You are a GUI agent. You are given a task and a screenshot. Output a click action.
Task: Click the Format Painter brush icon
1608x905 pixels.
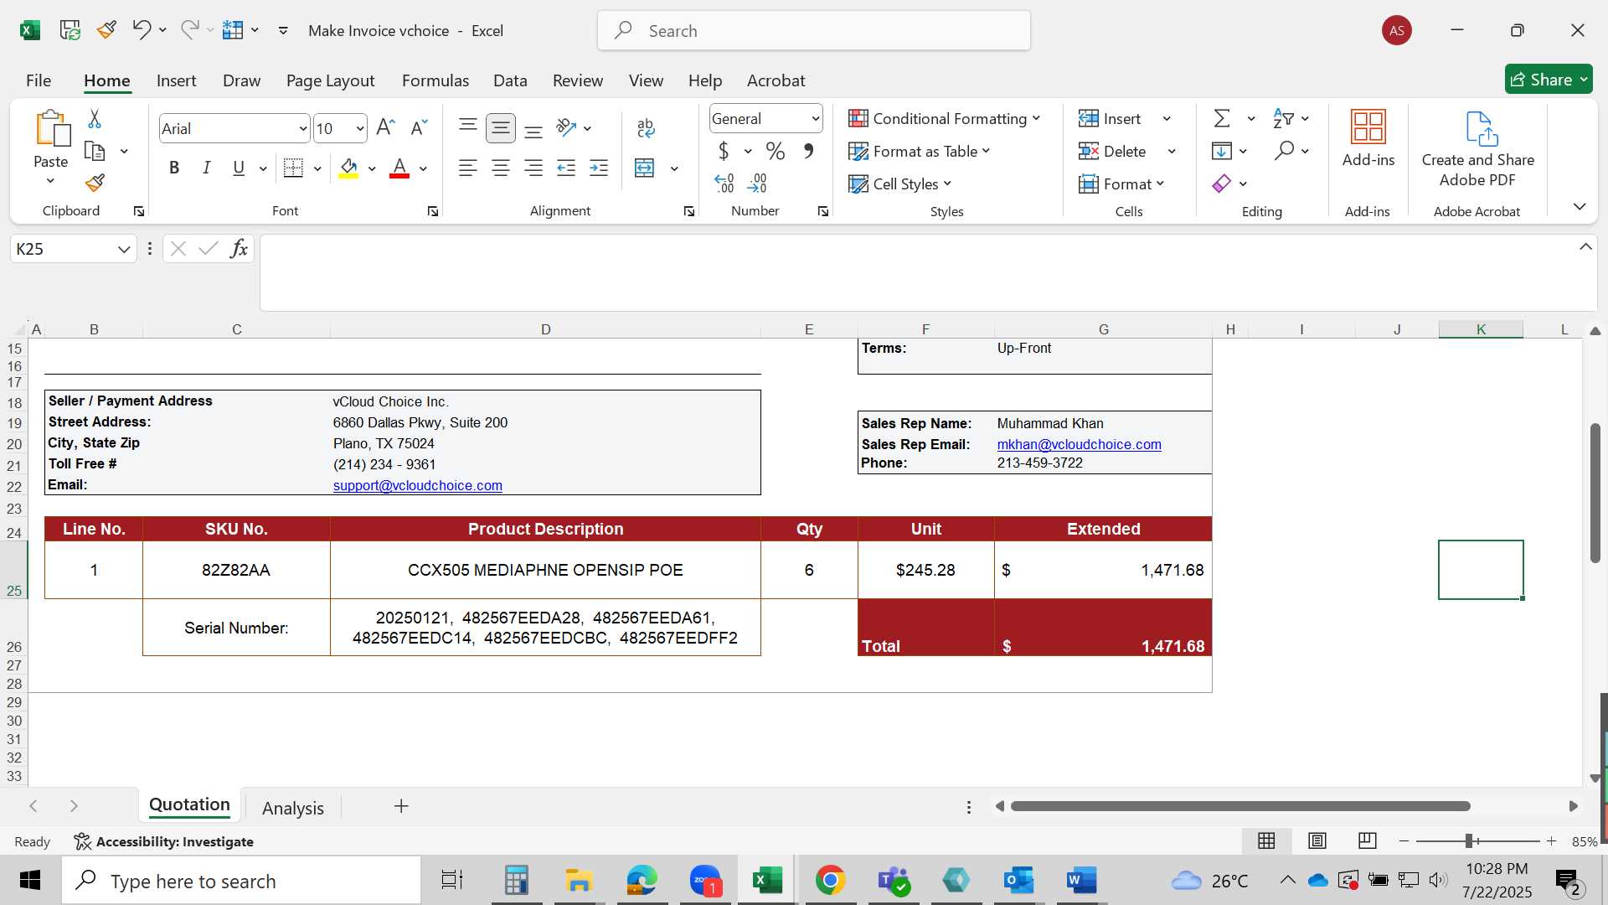95,182
